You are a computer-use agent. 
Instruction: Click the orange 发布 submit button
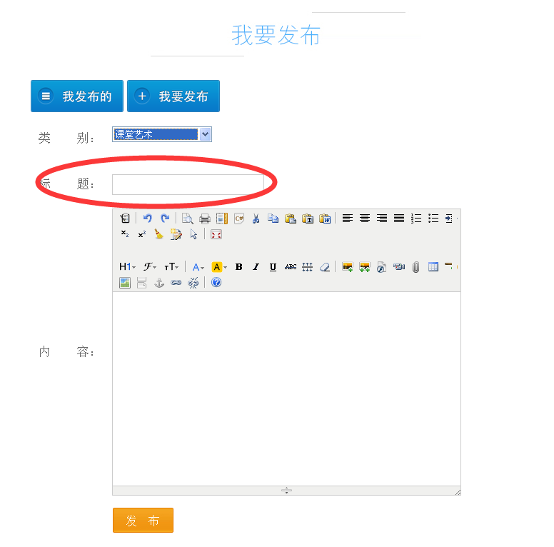143,520
